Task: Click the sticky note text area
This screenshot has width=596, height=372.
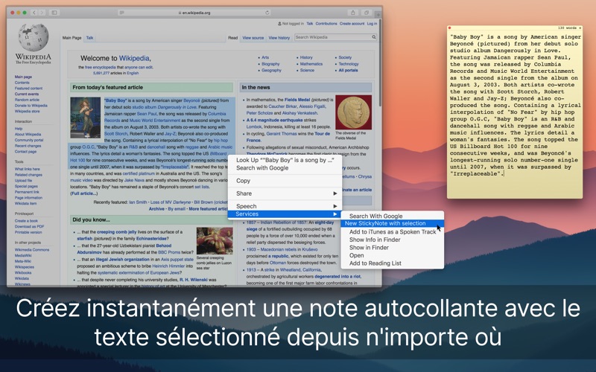Action: (515, 114)
